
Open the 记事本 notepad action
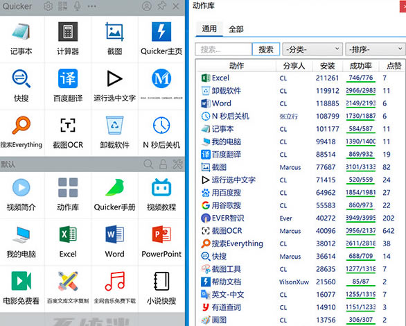21,32
